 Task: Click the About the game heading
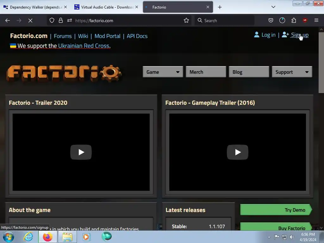(29, 210)
